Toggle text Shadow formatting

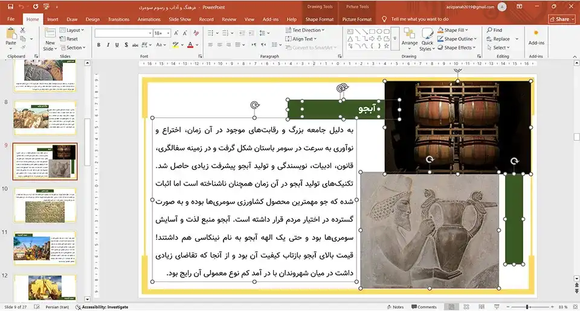pyautogui.click(x=126, y=45)
